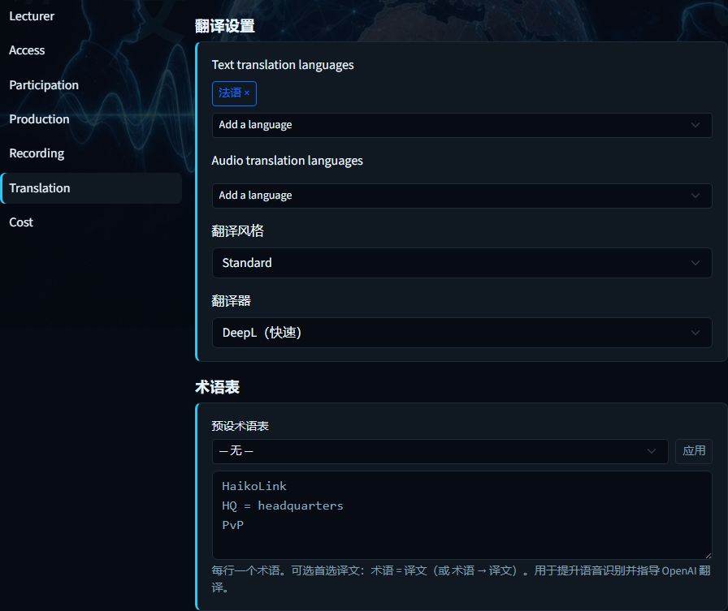Open the 翻译器 DeepL dropdown
The height and width of the screenshot is (611, 728).
[462, 333]
